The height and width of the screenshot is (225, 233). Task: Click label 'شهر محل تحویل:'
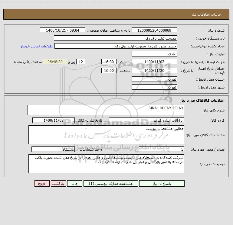211,87
